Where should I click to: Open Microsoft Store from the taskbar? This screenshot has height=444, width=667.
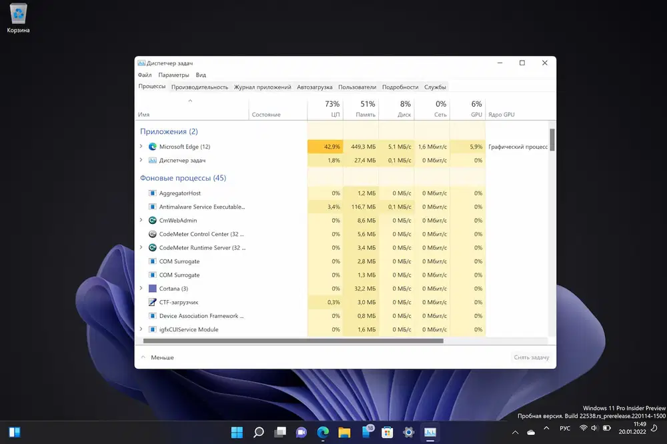387,433
